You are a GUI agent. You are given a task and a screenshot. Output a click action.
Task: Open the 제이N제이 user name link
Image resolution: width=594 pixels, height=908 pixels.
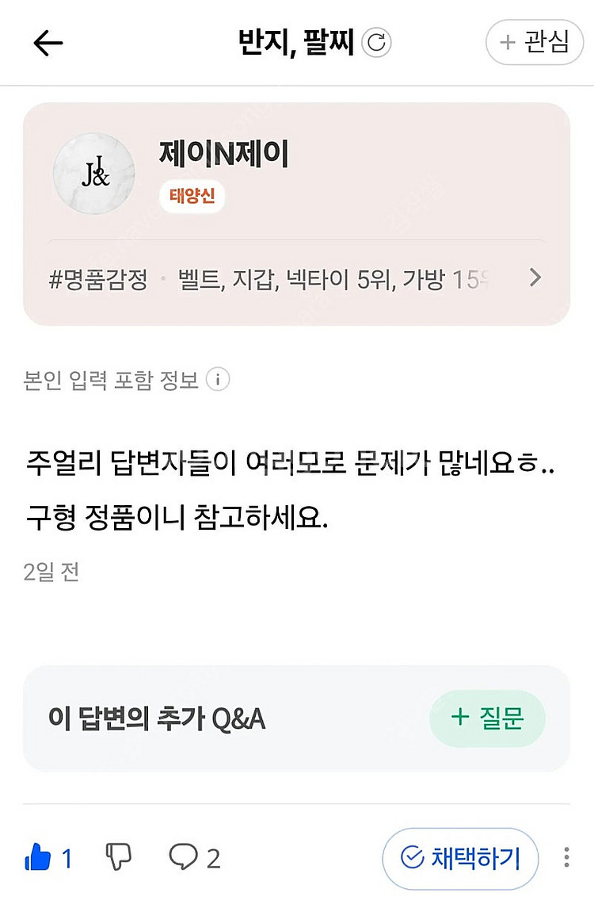click(x=223, y=154)
